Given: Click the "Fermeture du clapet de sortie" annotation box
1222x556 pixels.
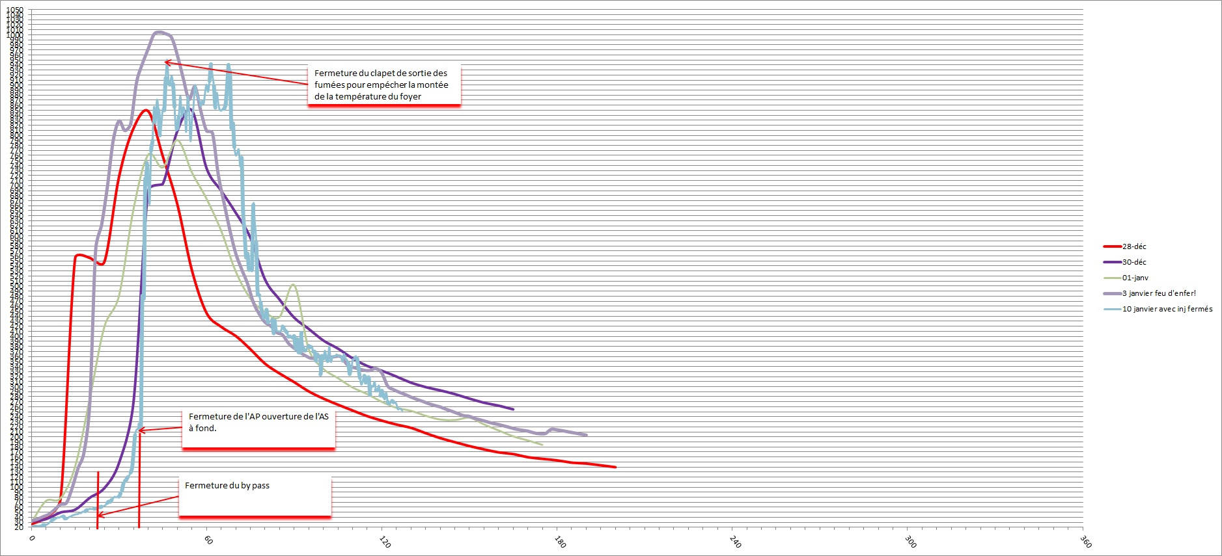Looking at the screenshot, I should click(384, 85).
